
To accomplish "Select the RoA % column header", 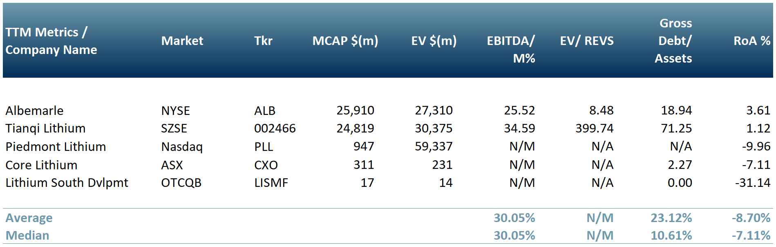I will point(751,41).
